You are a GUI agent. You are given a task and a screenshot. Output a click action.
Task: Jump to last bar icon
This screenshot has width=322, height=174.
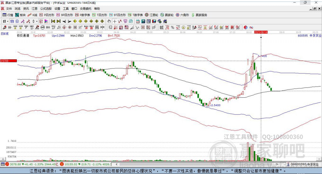(58, 21)
